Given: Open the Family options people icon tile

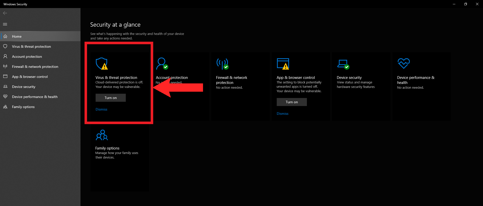Looking at the screenshot, I should pyautogui.click(x=102, y=135).
